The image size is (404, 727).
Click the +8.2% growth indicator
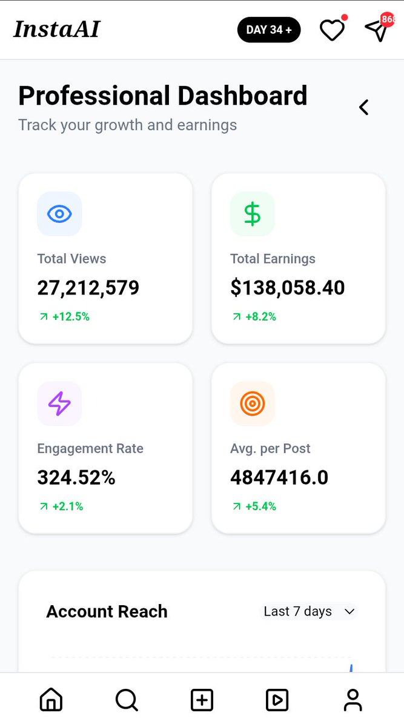pos(254,316)
